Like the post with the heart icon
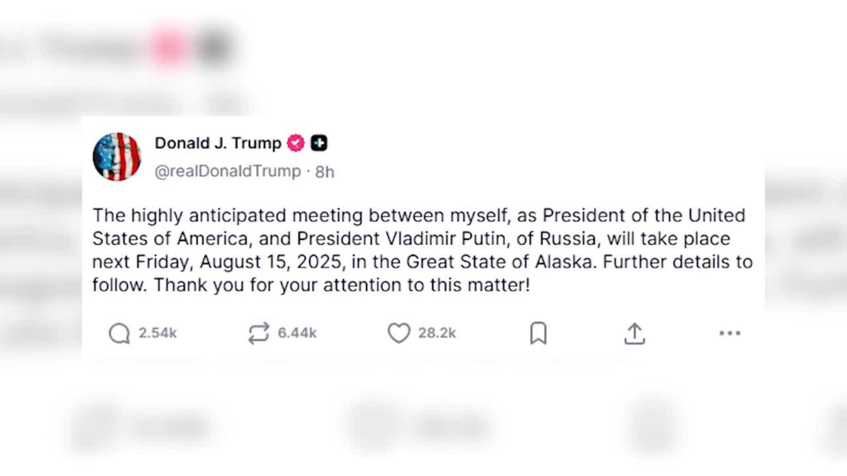This screenshot has width=847, height=476. (x=399, y=333)
